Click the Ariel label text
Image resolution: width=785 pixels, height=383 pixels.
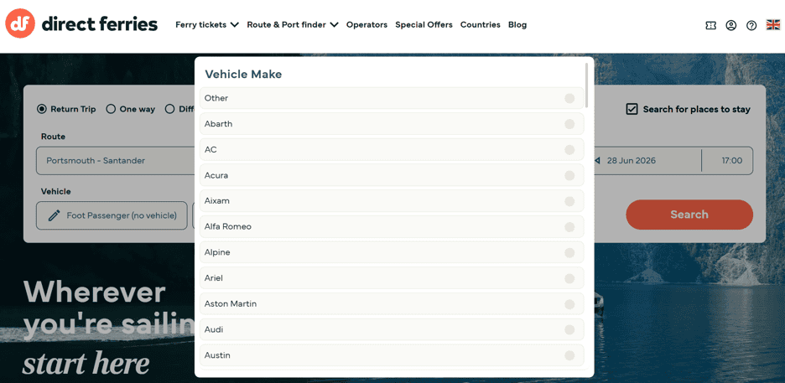214,277
